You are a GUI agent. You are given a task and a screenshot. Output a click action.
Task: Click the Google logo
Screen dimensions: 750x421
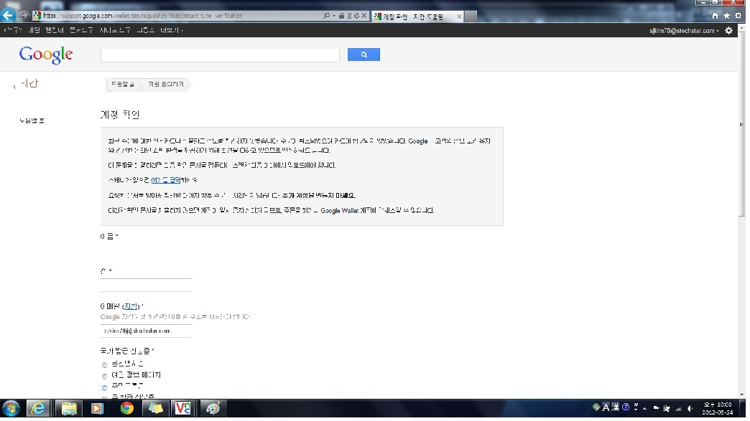46,55
